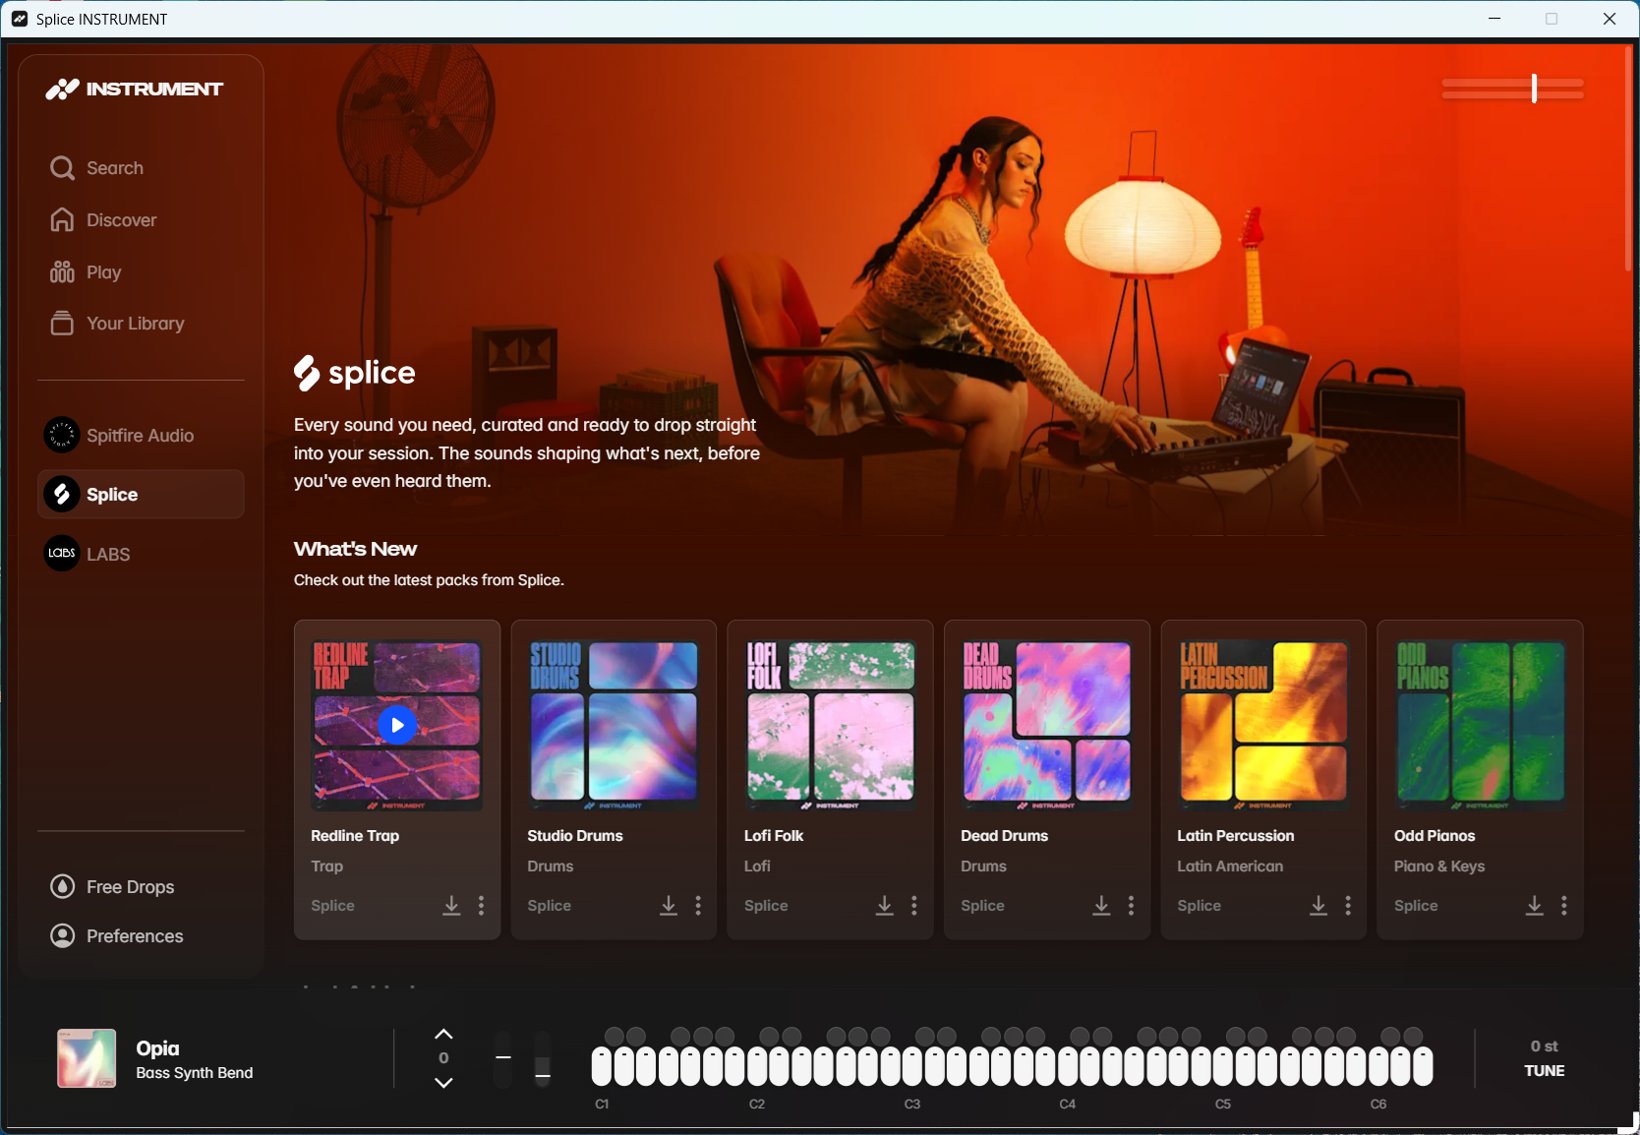The image size is (1640, 1135).
Task: Play the Redline Trap preview
Action: coord(397,726)
